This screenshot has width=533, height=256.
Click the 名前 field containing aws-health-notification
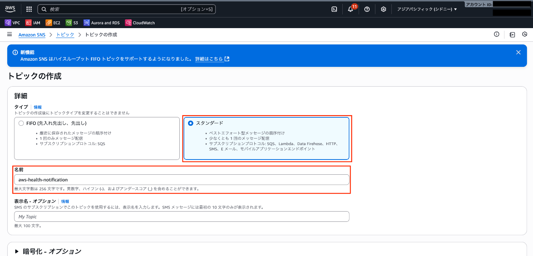(x=182, y=180)
